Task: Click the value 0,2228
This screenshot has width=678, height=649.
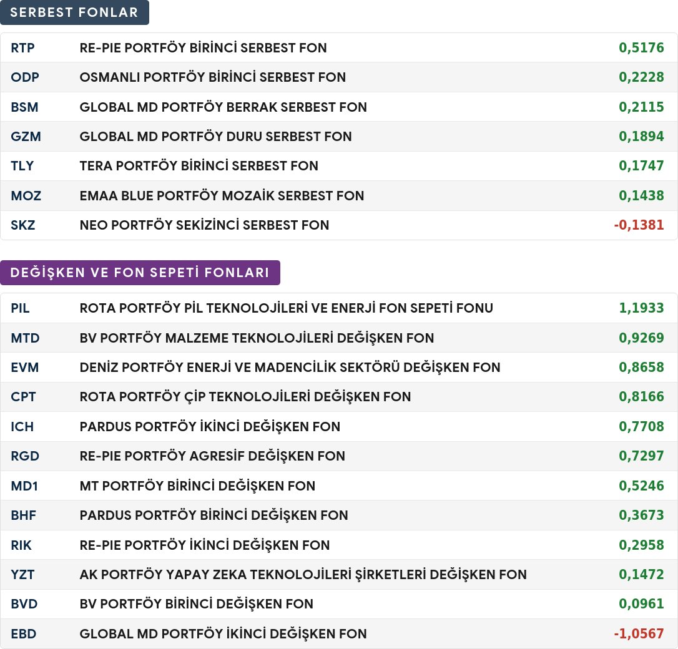Action: [x=641, y=77]
